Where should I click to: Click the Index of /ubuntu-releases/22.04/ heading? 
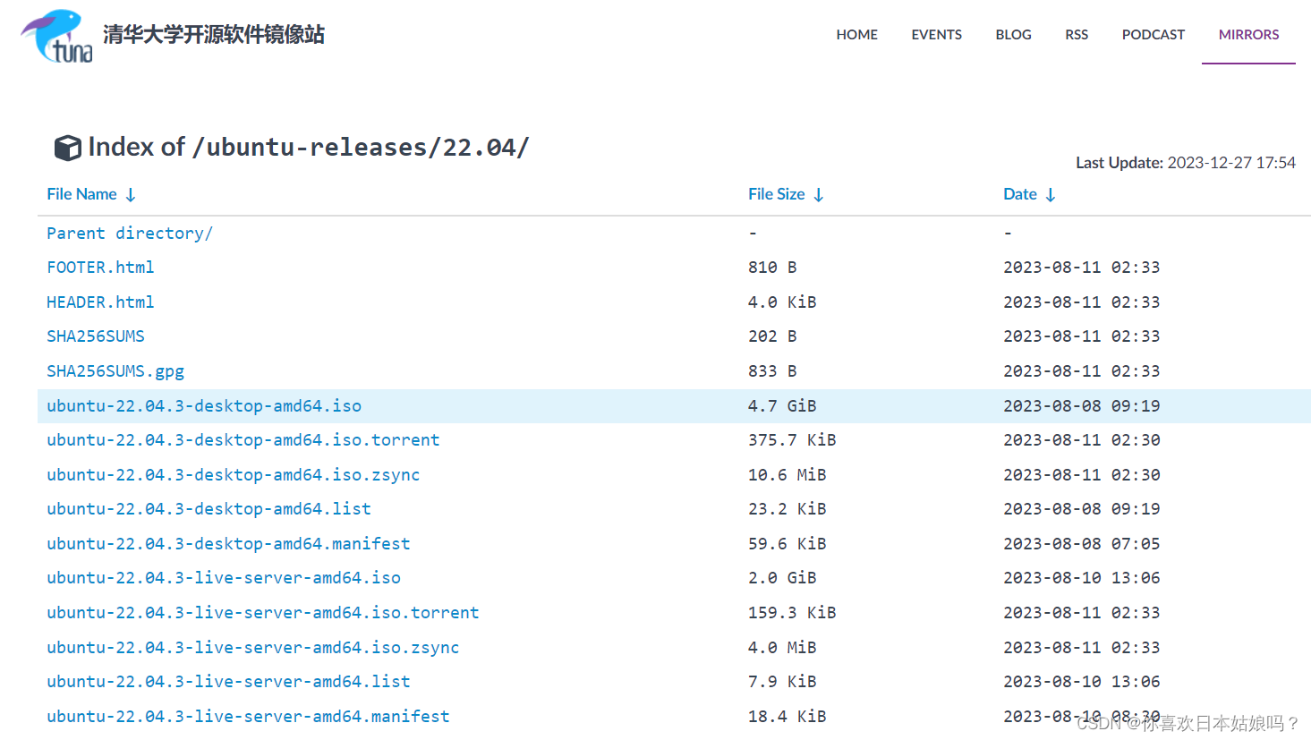[x=309, y=148]
